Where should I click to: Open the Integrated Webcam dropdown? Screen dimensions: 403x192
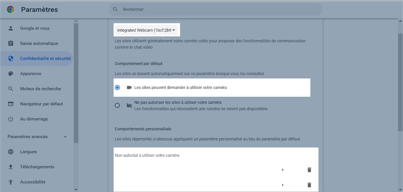(x=146, y=30)
